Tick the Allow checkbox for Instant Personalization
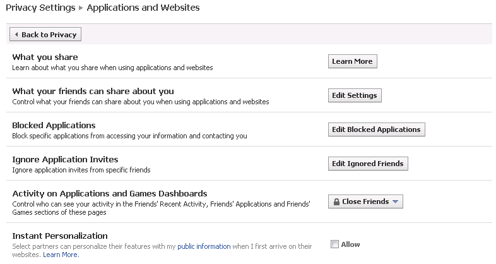This screenshot has height=264, width=496. click(334, 244)
